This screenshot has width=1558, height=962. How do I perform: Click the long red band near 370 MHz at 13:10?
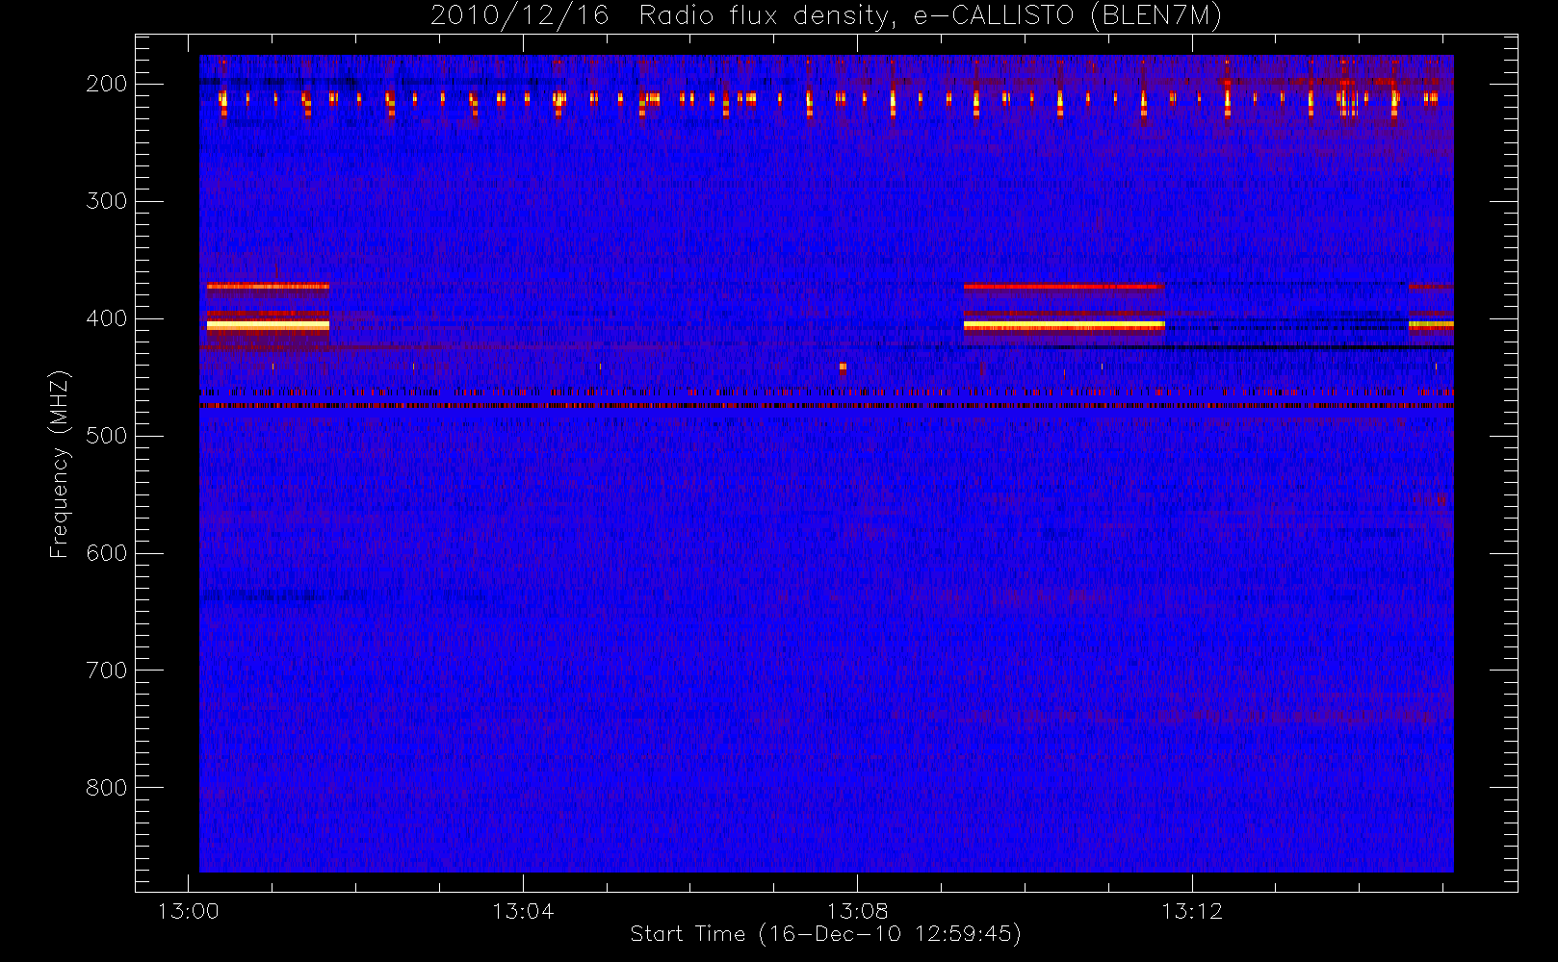click(1063, 286)
